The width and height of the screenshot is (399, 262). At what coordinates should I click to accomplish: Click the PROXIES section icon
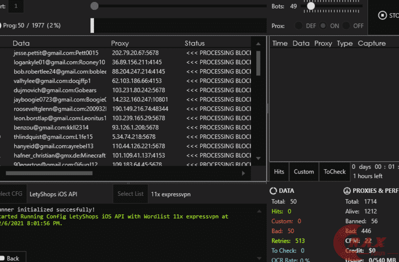coord(347,191)
